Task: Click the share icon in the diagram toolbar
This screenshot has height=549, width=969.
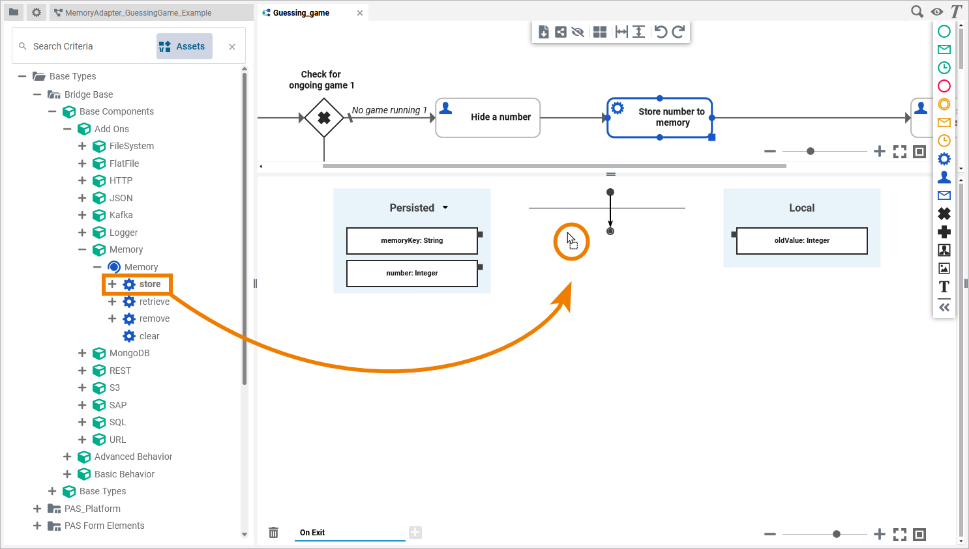Action: tap(561, 32)
